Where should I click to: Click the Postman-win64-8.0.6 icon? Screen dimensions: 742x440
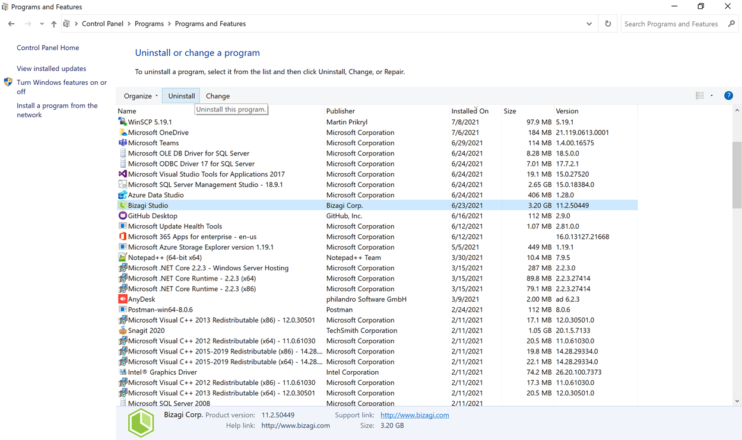[x=122, y=310]
